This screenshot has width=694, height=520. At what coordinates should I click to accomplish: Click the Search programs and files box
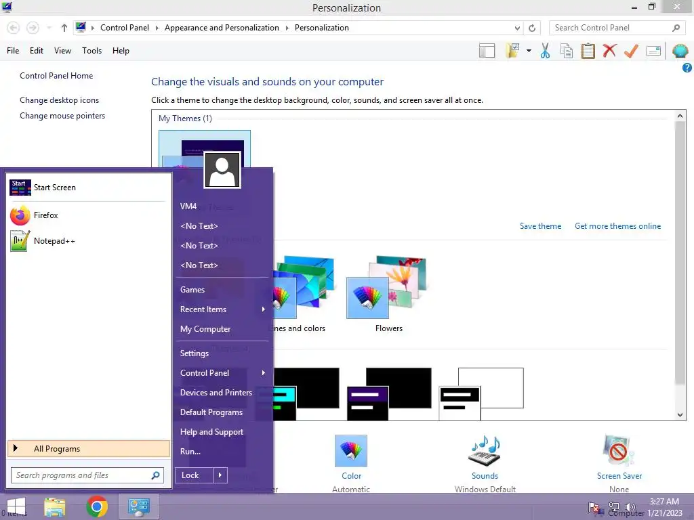click(87, 475)
